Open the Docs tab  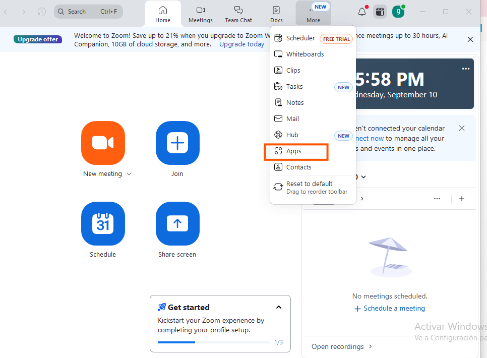click(276, 14)
